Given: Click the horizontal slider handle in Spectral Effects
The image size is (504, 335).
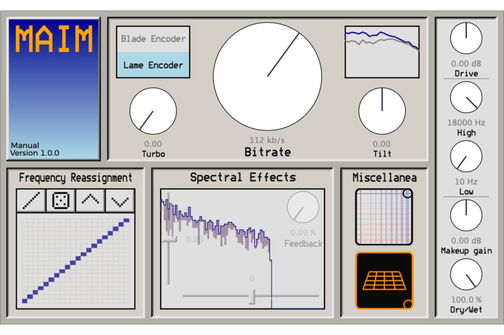Looking at the screenshot, I should click(253, 296).
